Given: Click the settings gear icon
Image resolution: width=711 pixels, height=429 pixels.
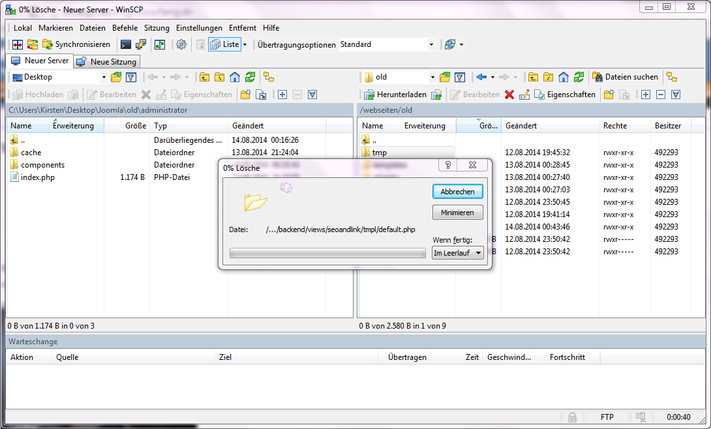Looking at the screenshot, I should (181, 44).
